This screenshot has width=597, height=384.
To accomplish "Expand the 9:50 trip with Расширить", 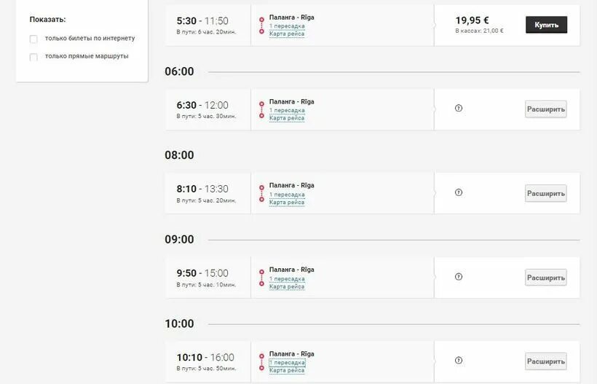I will pyautogui.click(x=545, y=278).
